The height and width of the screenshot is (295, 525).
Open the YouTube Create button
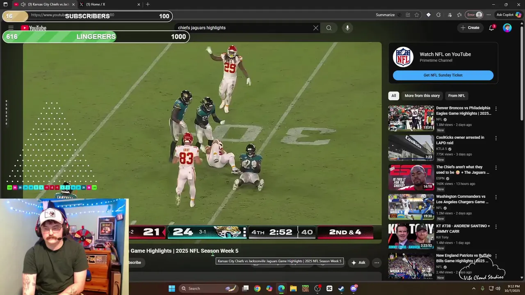470,28
